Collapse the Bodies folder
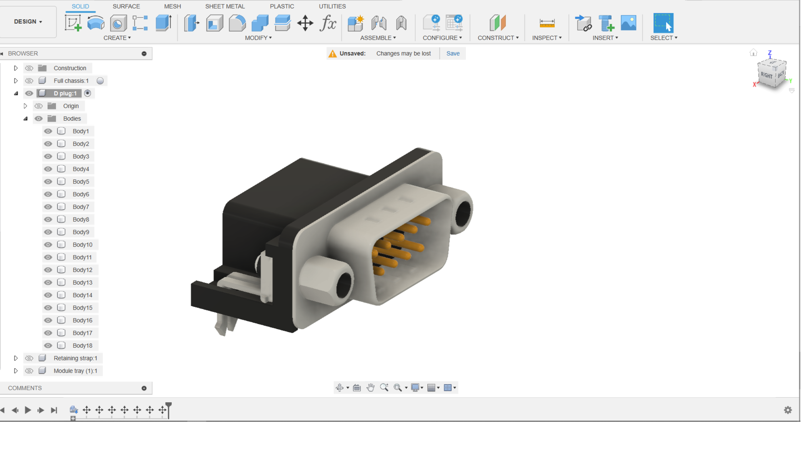This screenshot has height=454, width=808. pos(25,118)
